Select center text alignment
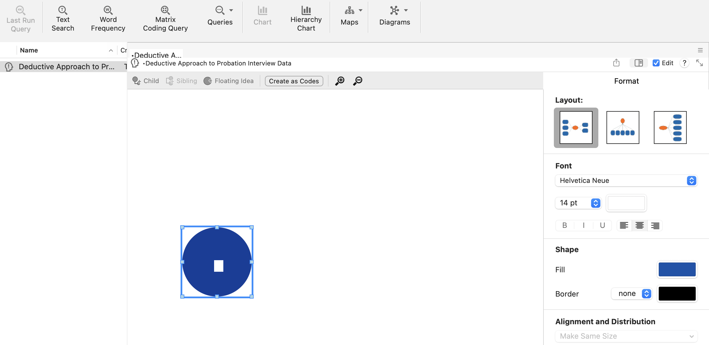The width and height of the screenshot is (709, 345). click(x=639, y=225)
